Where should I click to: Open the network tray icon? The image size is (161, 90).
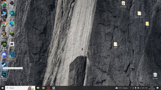pyautogui.click(x=141, y=88)
